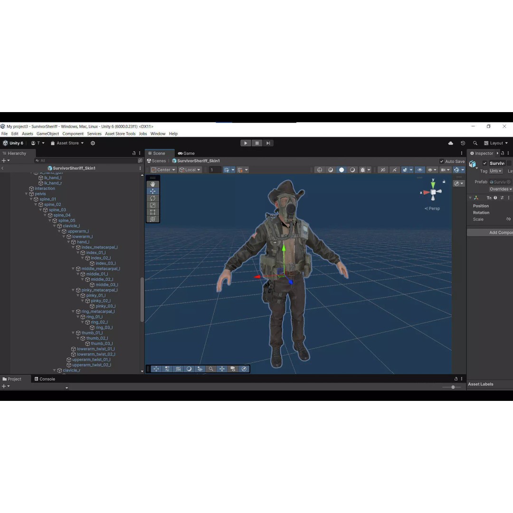Click the wireframe draw mode globe icon
The image size is (513, 513).
320,170
